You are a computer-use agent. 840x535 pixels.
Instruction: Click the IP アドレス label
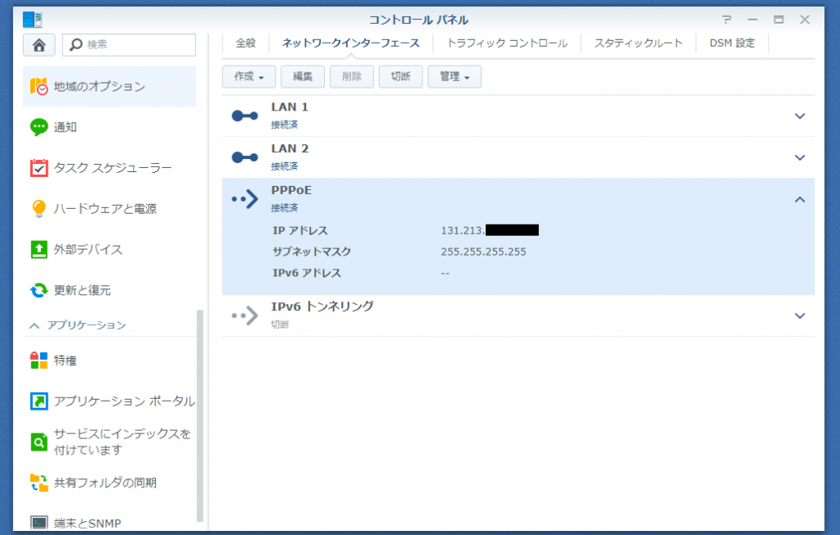(300, 230)
